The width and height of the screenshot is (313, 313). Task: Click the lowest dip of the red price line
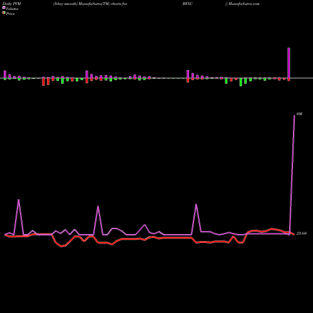click(61, 247)
